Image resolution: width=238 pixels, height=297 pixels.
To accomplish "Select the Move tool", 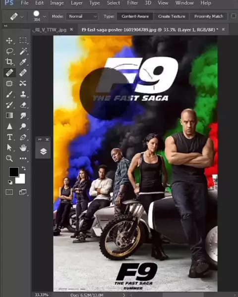I will click(x=9, y=41).
